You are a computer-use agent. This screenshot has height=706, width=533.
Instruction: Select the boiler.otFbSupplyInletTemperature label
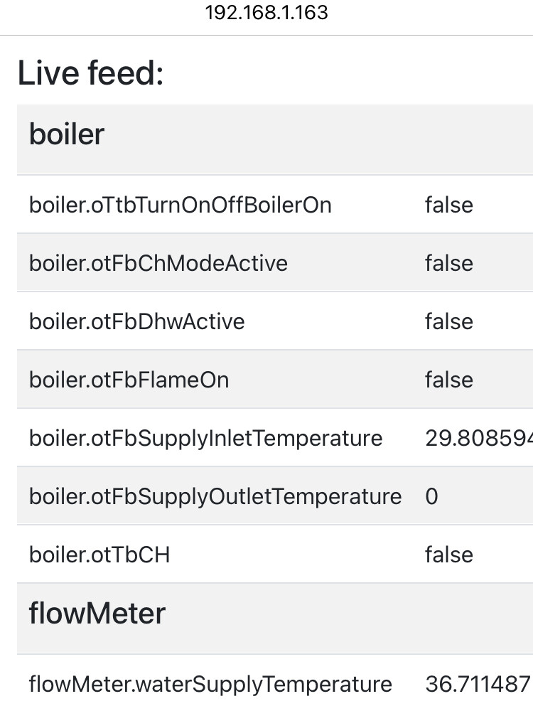(205, 438)
